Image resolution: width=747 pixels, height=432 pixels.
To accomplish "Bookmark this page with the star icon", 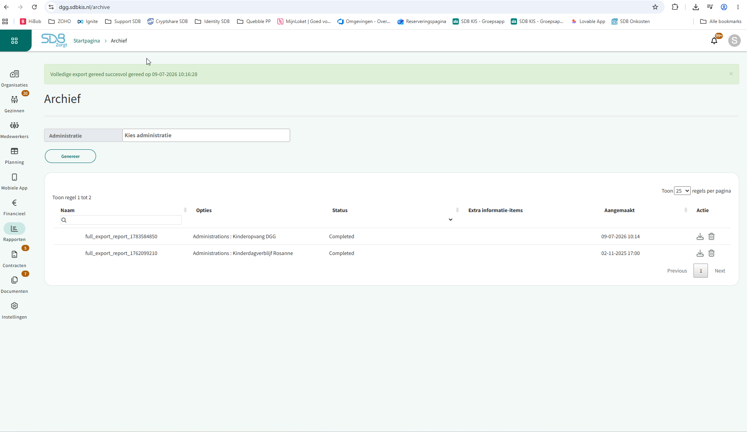I will 655,7.
